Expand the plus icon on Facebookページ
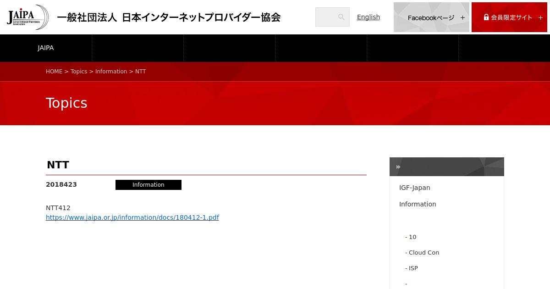This screenshot has width=550, height=289. 462,17
